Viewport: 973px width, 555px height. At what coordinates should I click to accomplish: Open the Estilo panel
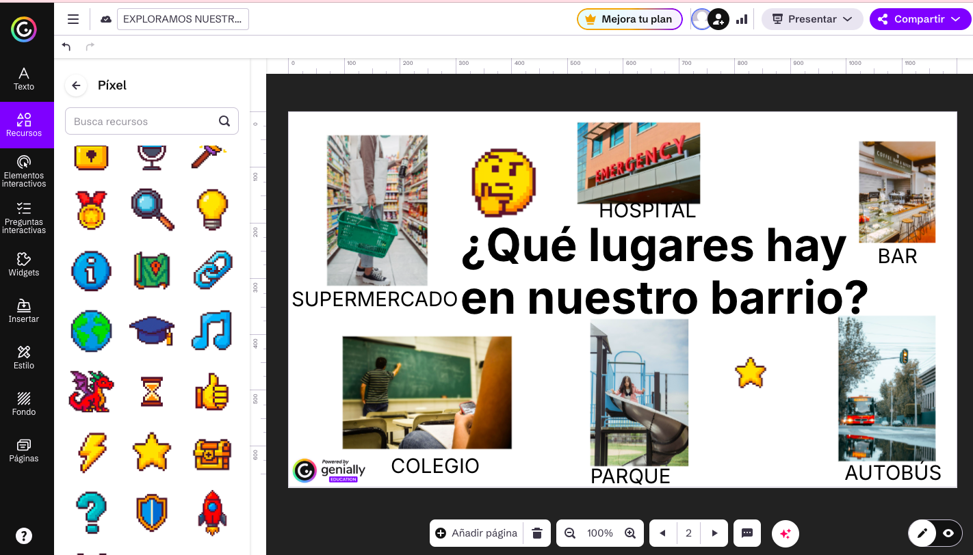pyautogui.click(x=24, y=357)
